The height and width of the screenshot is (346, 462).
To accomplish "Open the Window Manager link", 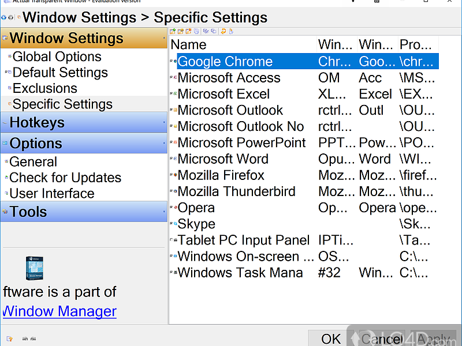I will (59, 311).
